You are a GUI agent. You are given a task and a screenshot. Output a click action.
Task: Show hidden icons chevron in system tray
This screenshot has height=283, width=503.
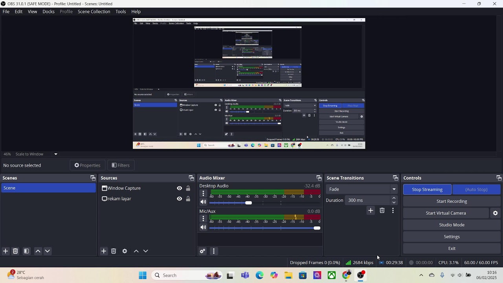point(421,275)
